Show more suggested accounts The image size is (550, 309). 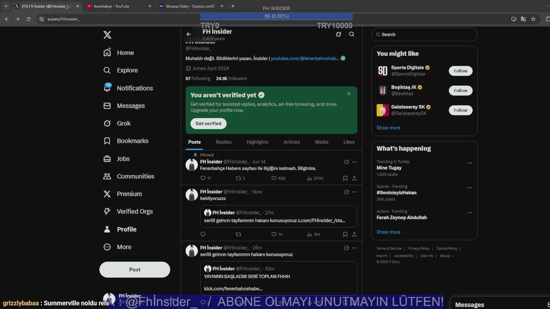[388, 128]
